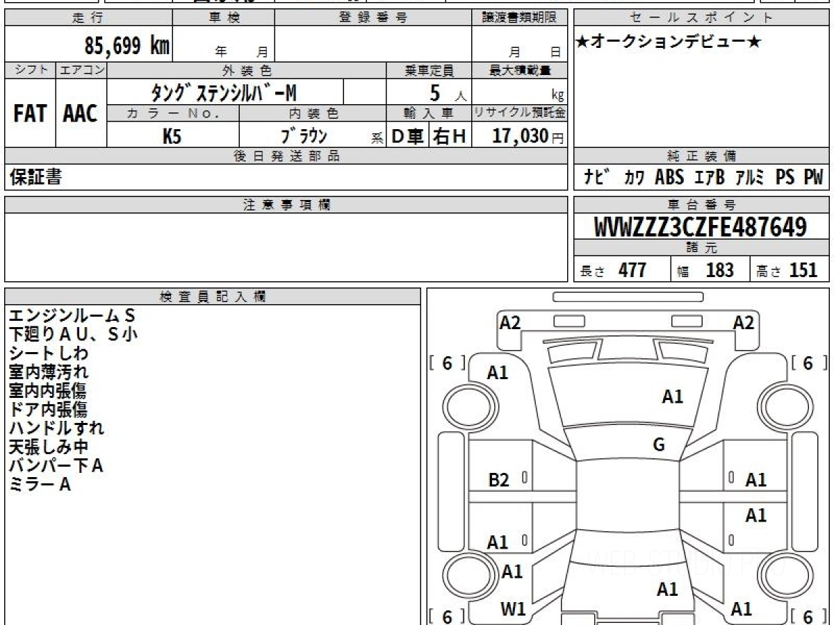834x625 pixels.
Task: Click the G mark on the windshield
Action: (660, 446)
